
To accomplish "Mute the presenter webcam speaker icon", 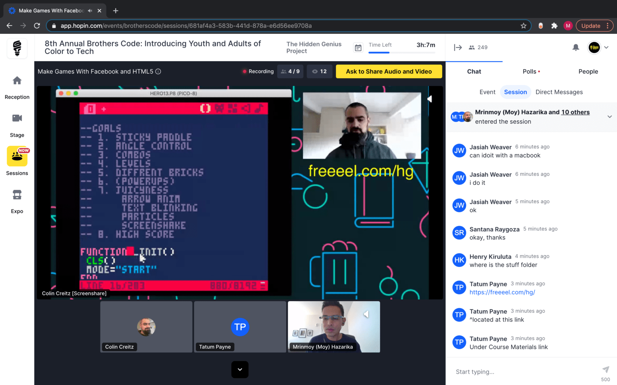I will tap(430, 99).
